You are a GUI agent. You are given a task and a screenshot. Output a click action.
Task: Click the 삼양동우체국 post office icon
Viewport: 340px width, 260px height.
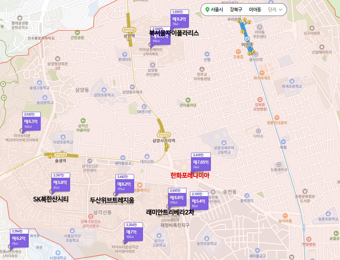[132, 87]
